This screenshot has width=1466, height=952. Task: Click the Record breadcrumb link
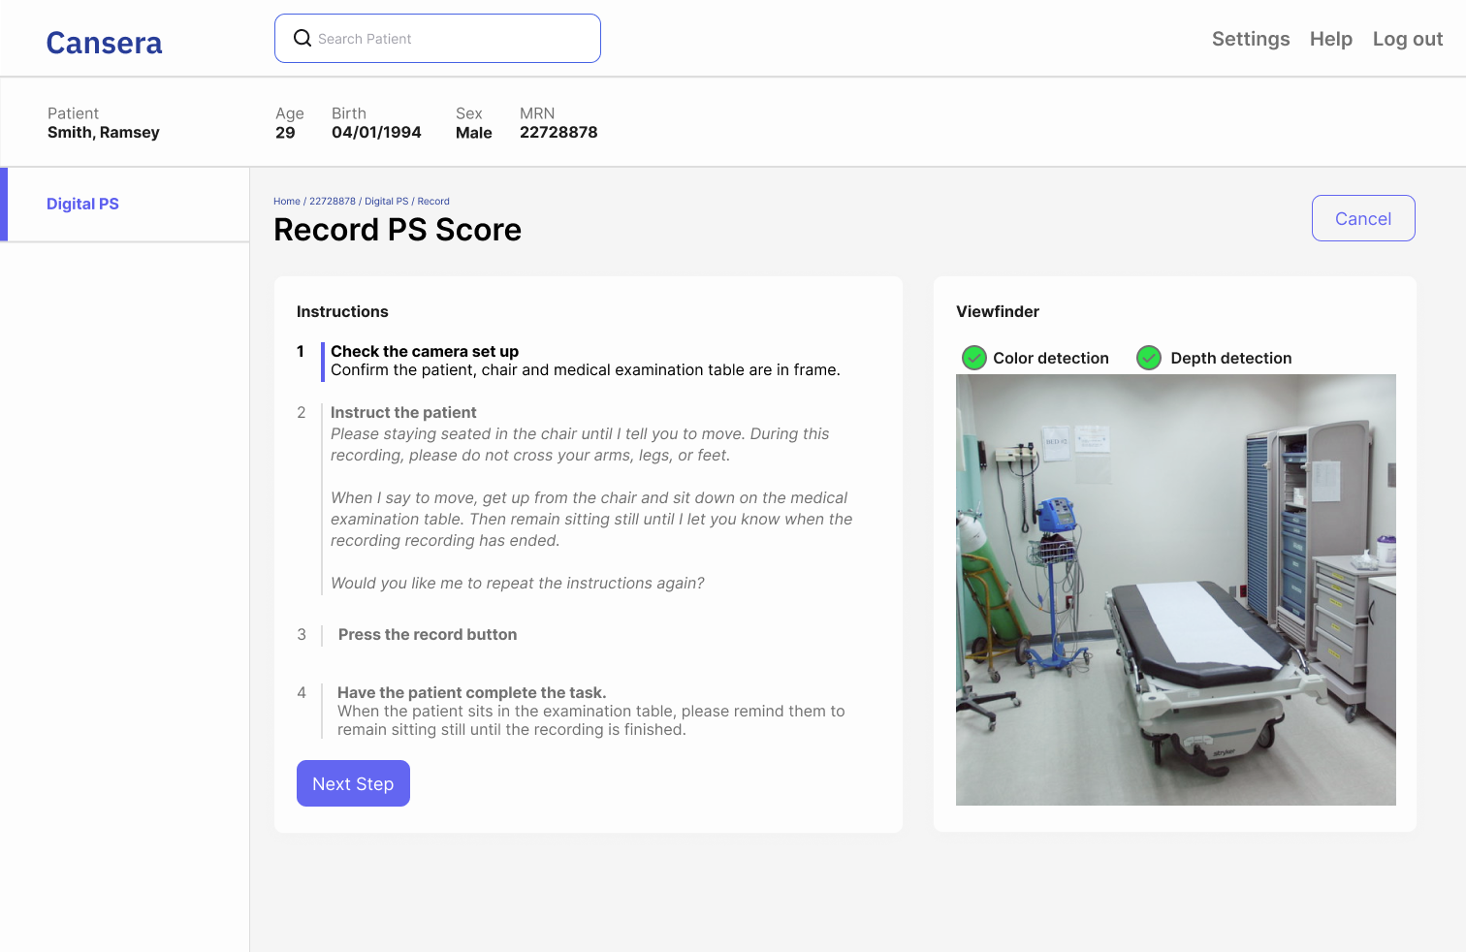click(433, 202)
